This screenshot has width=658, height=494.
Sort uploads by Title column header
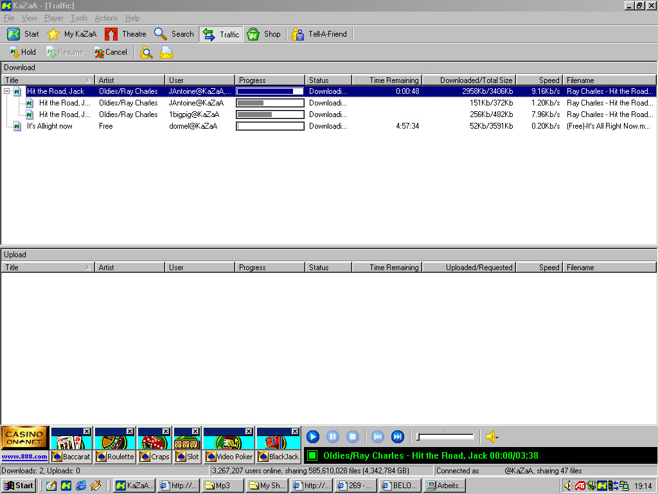click(x=48, y=268)
